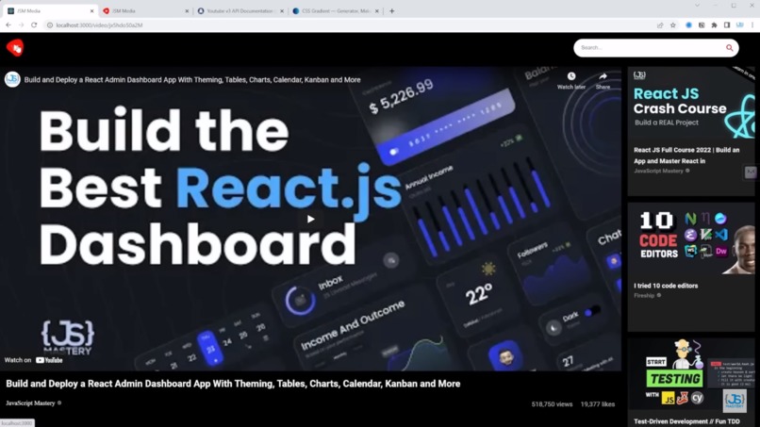This screenshot has height=427, width=760.
Task: Open a new browser tab
Action: coord(391,10)
